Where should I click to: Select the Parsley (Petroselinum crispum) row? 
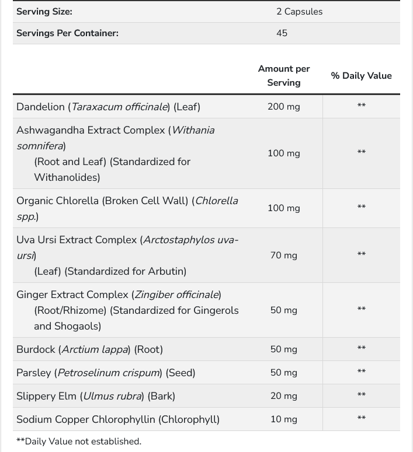(x=207, y=373)
